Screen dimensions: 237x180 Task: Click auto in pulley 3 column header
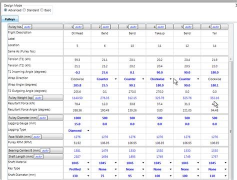(x=133, y=27)
